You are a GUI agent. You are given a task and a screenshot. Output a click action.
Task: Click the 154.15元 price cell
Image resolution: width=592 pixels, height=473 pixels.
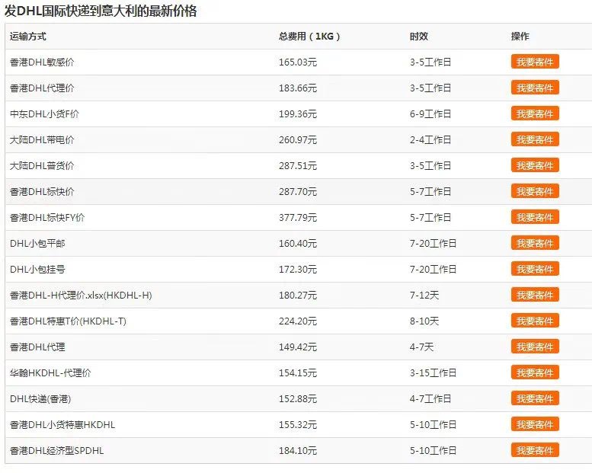click(x=298, y=373)
